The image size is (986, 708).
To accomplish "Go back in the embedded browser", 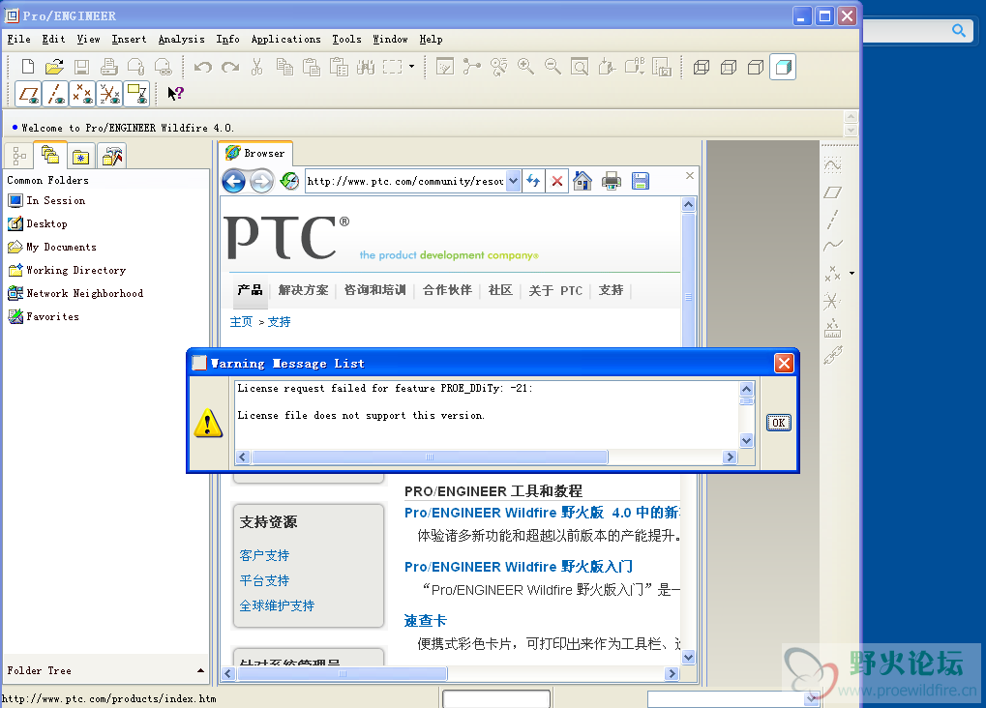I will 234,182.
